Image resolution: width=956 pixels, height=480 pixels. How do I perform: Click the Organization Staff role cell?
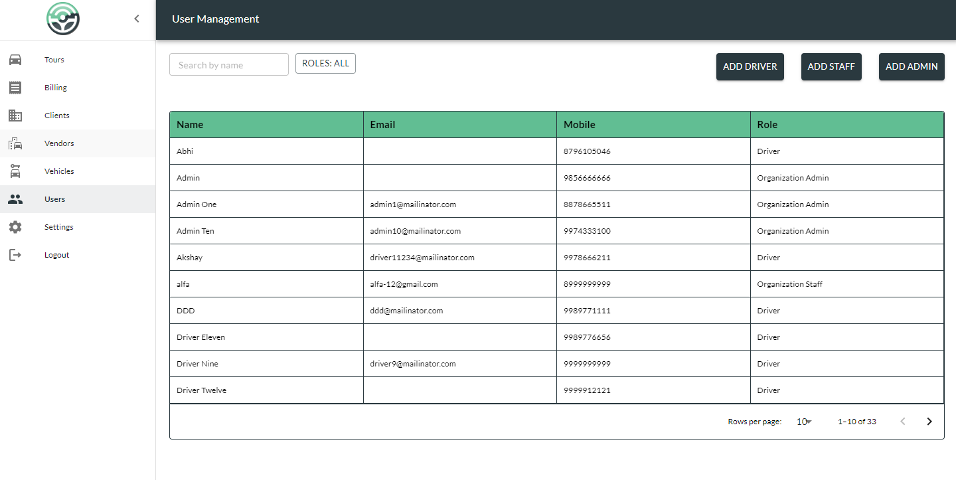[x=847, y=284]
